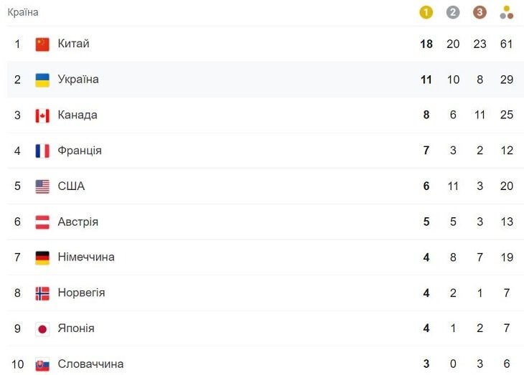Select the Словаччина country name
This screenshot has width=524, height=375.
90,364
